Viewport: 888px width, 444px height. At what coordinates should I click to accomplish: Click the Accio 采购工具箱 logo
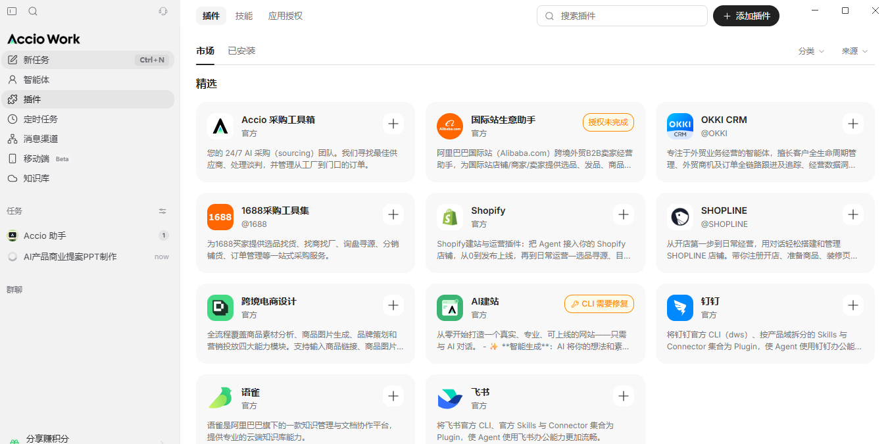220,126
